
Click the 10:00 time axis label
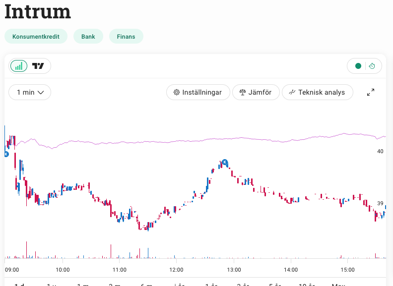pos(63,270)
